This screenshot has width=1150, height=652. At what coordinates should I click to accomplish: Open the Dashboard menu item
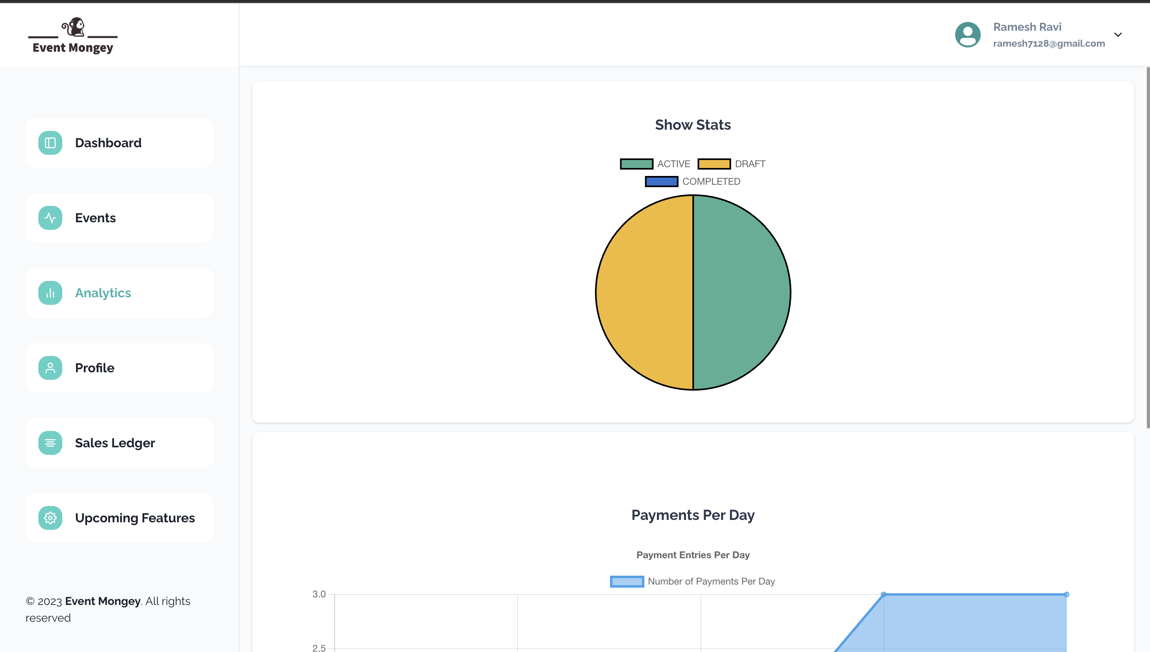point(119,143)
